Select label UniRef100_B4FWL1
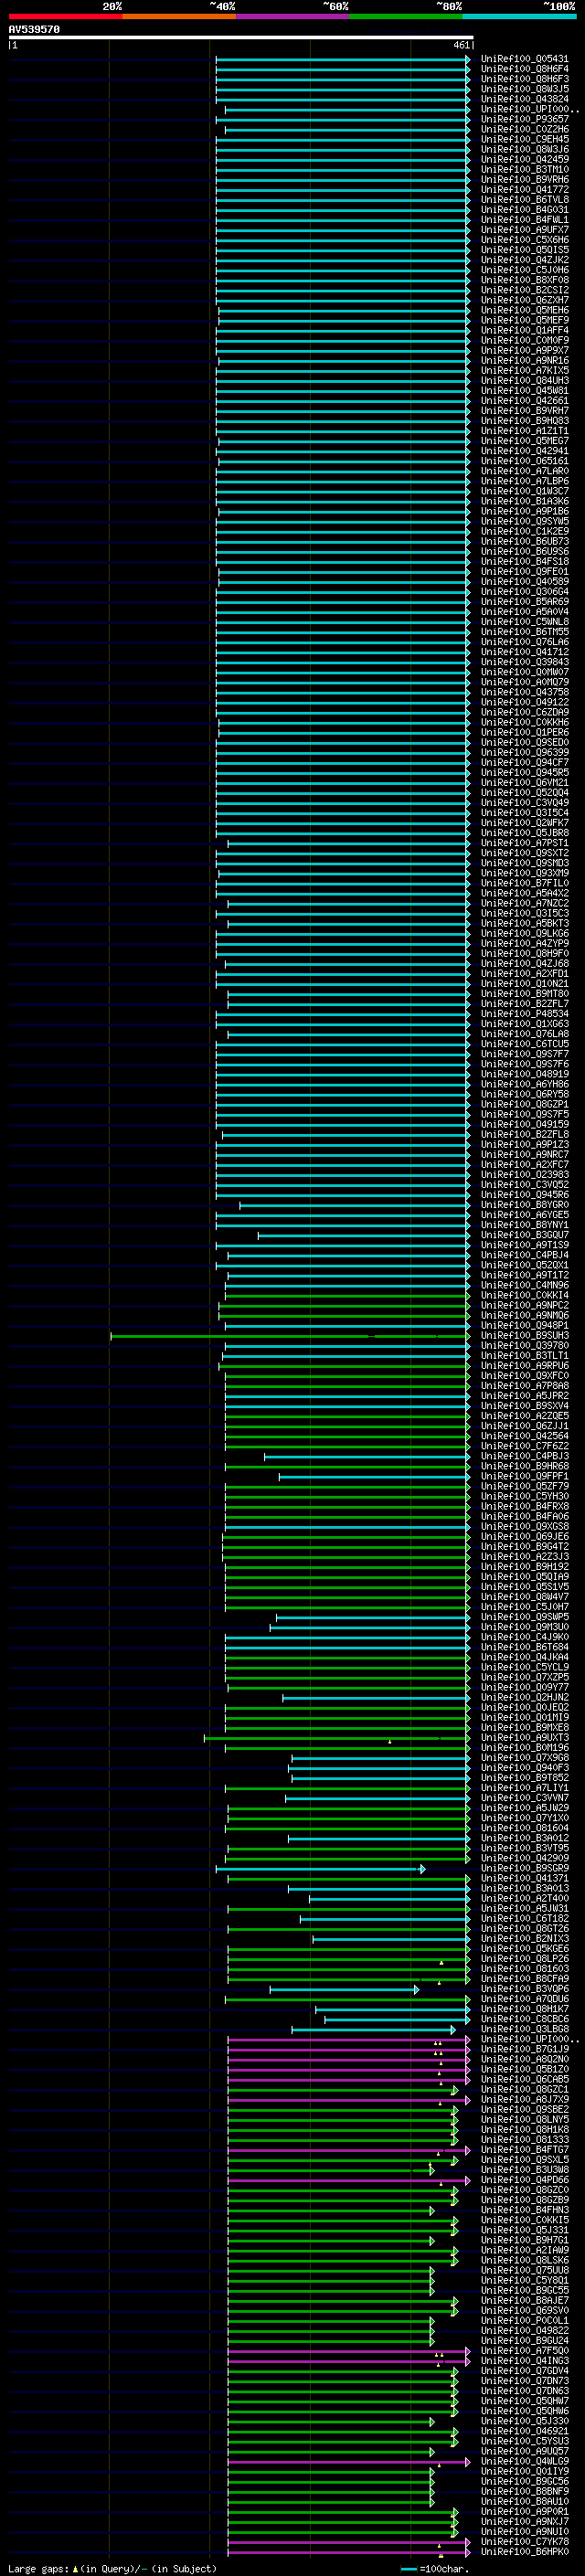The width and height of the screenshot is (585, 2576). 524,219
